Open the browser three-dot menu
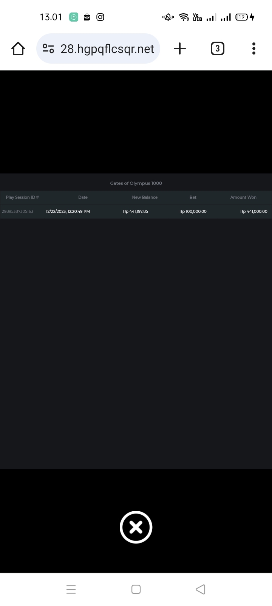The image size is (272, 606). click(x=254, y=48)
